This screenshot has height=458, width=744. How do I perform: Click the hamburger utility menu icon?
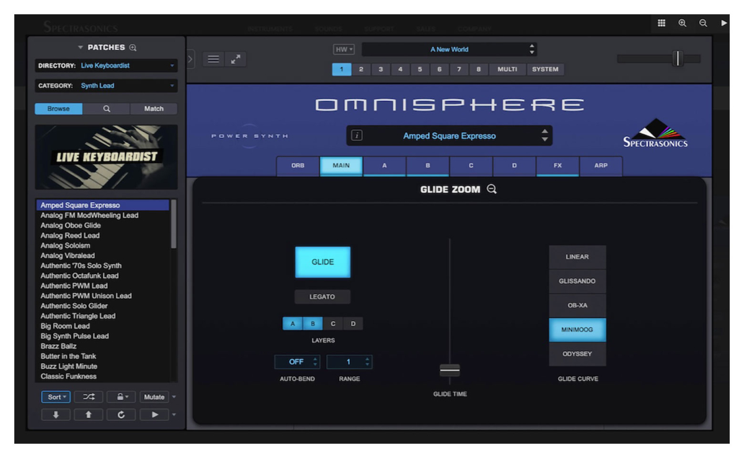213,59
